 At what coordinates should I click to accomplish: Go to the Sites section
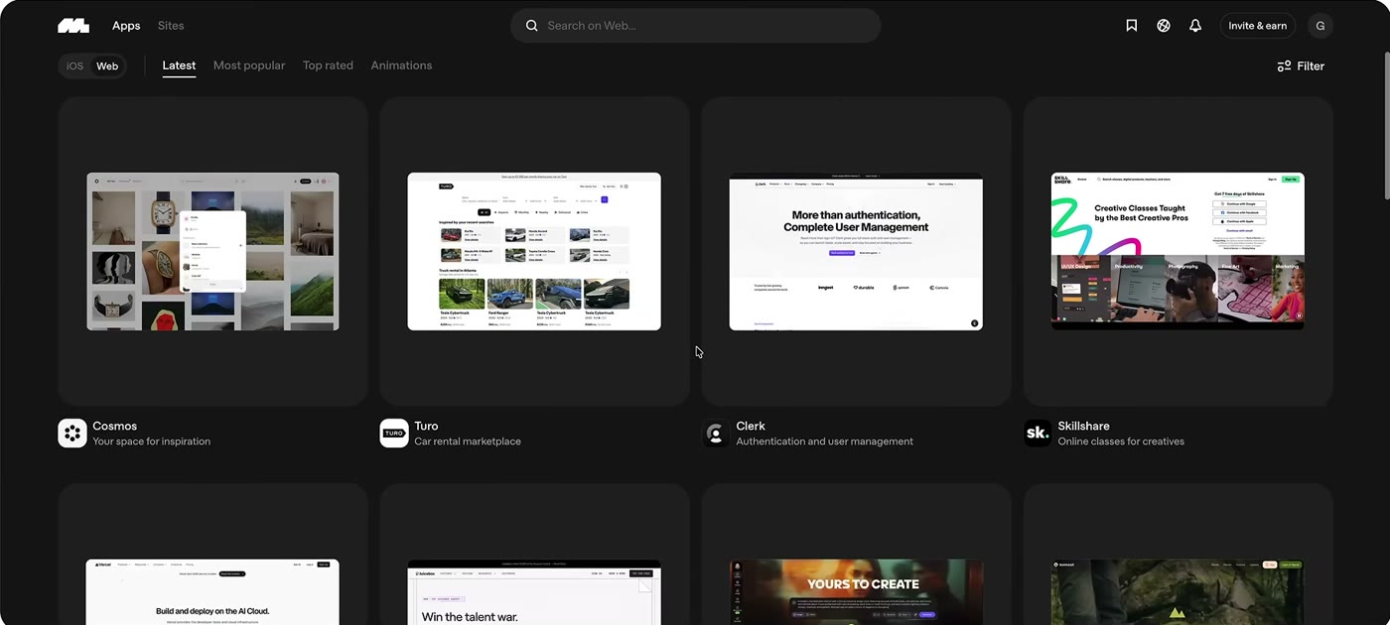point(171,26)
